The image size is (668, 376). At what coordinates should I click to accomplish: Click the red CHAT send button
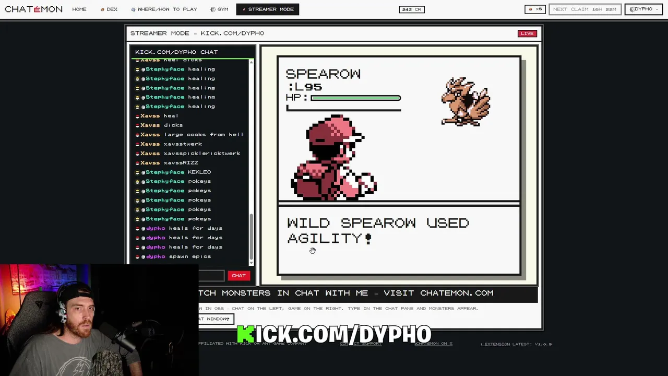pos(238,275)
